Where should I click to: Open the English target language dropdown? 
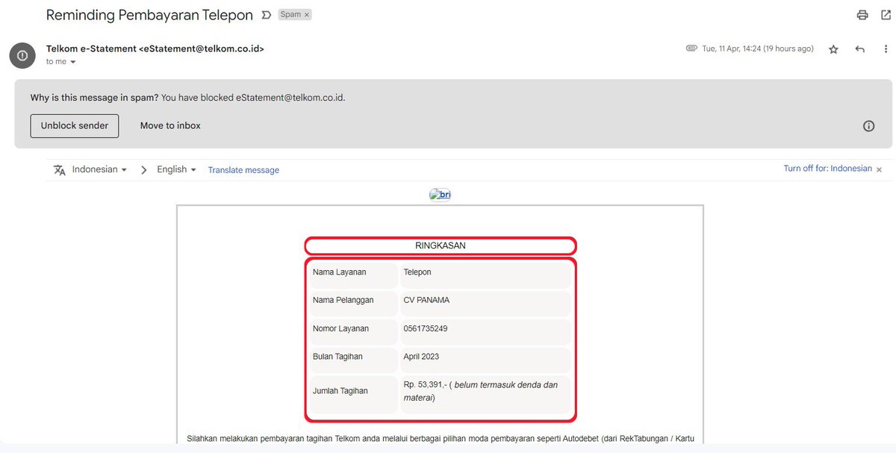[x=176, y=169]
